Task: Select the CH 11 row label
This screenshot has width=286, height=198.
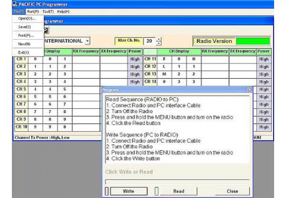Action: [x=150, y=59]
